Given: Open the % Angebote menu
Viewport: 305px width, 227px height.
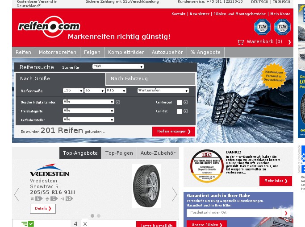Looking at the screenshot, I should tap(205, 53).
